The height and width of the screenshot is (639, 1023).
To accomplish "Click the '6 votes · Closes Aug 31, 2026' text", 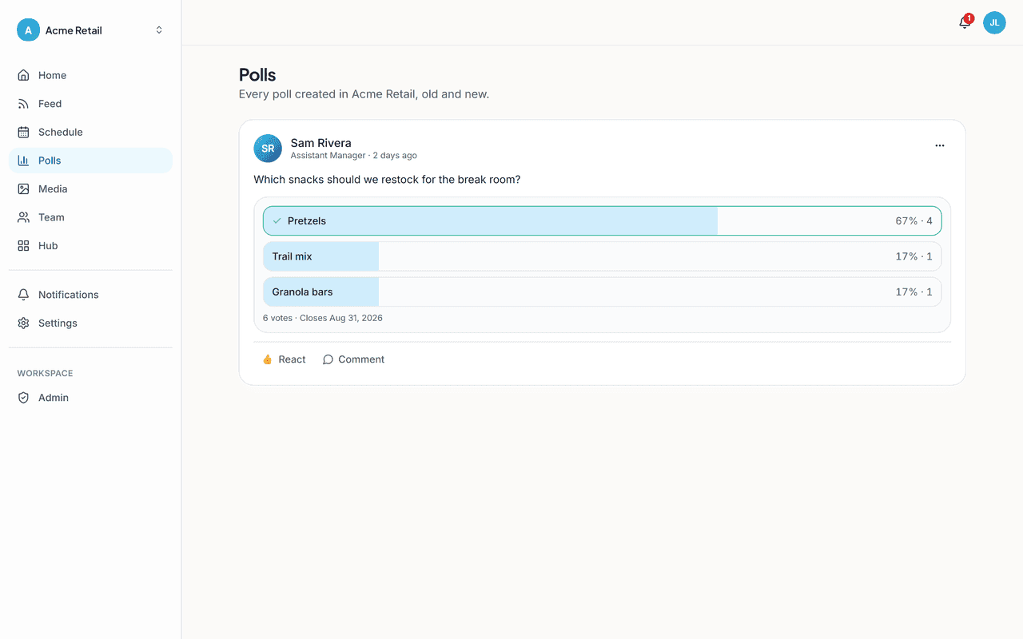I will tap(323, 318).
